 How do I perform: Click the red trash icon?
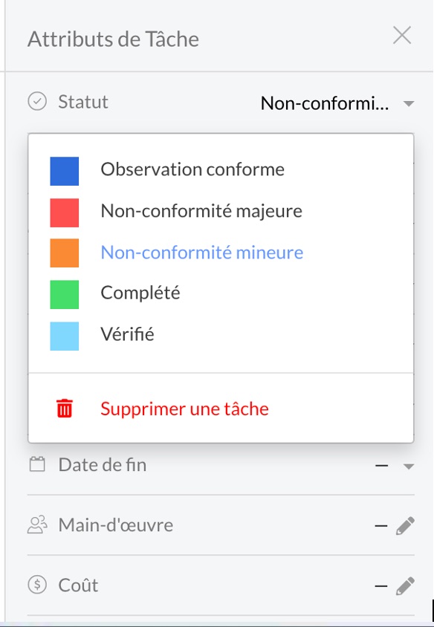[65, 409]
